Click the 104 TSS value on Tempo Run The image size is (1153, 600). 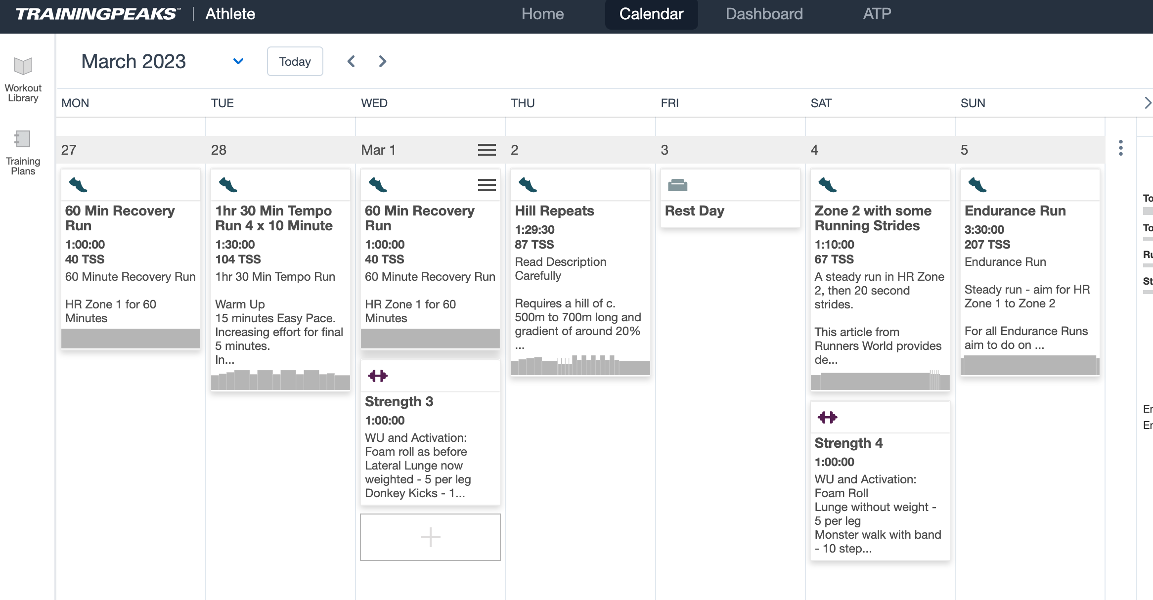tap(238, 259)
